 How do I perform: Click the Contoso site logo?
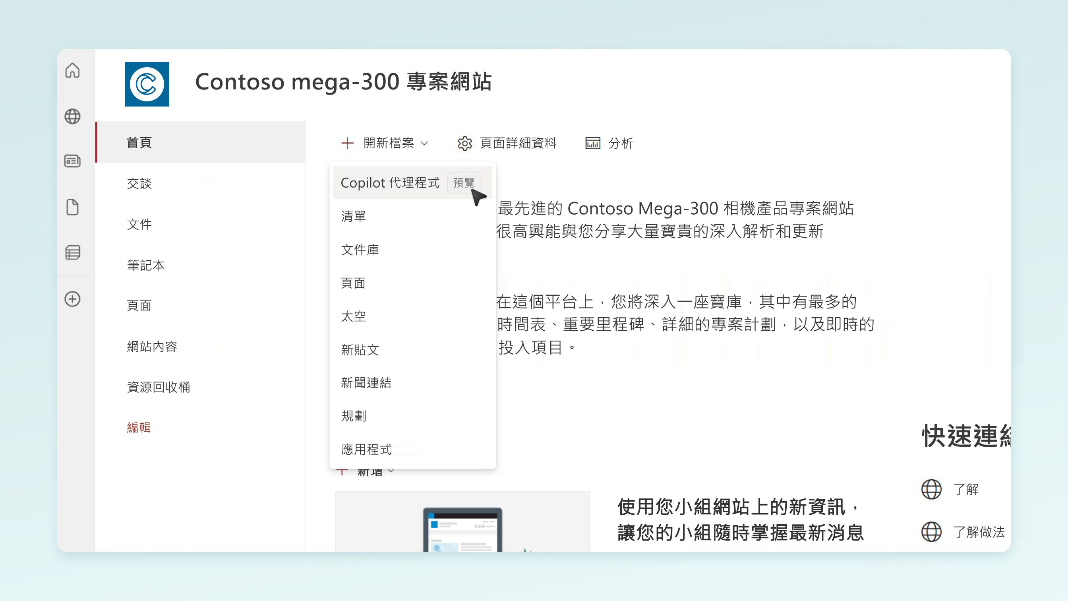(147, 84)
